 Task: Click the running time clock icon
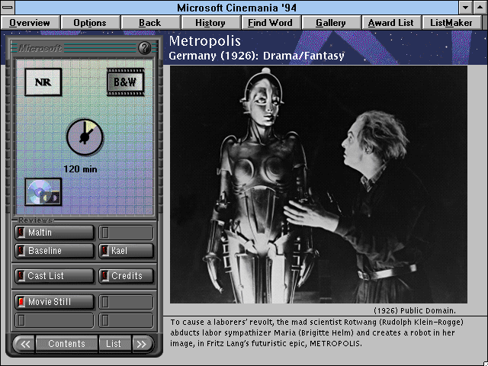[x=85, y=137]
